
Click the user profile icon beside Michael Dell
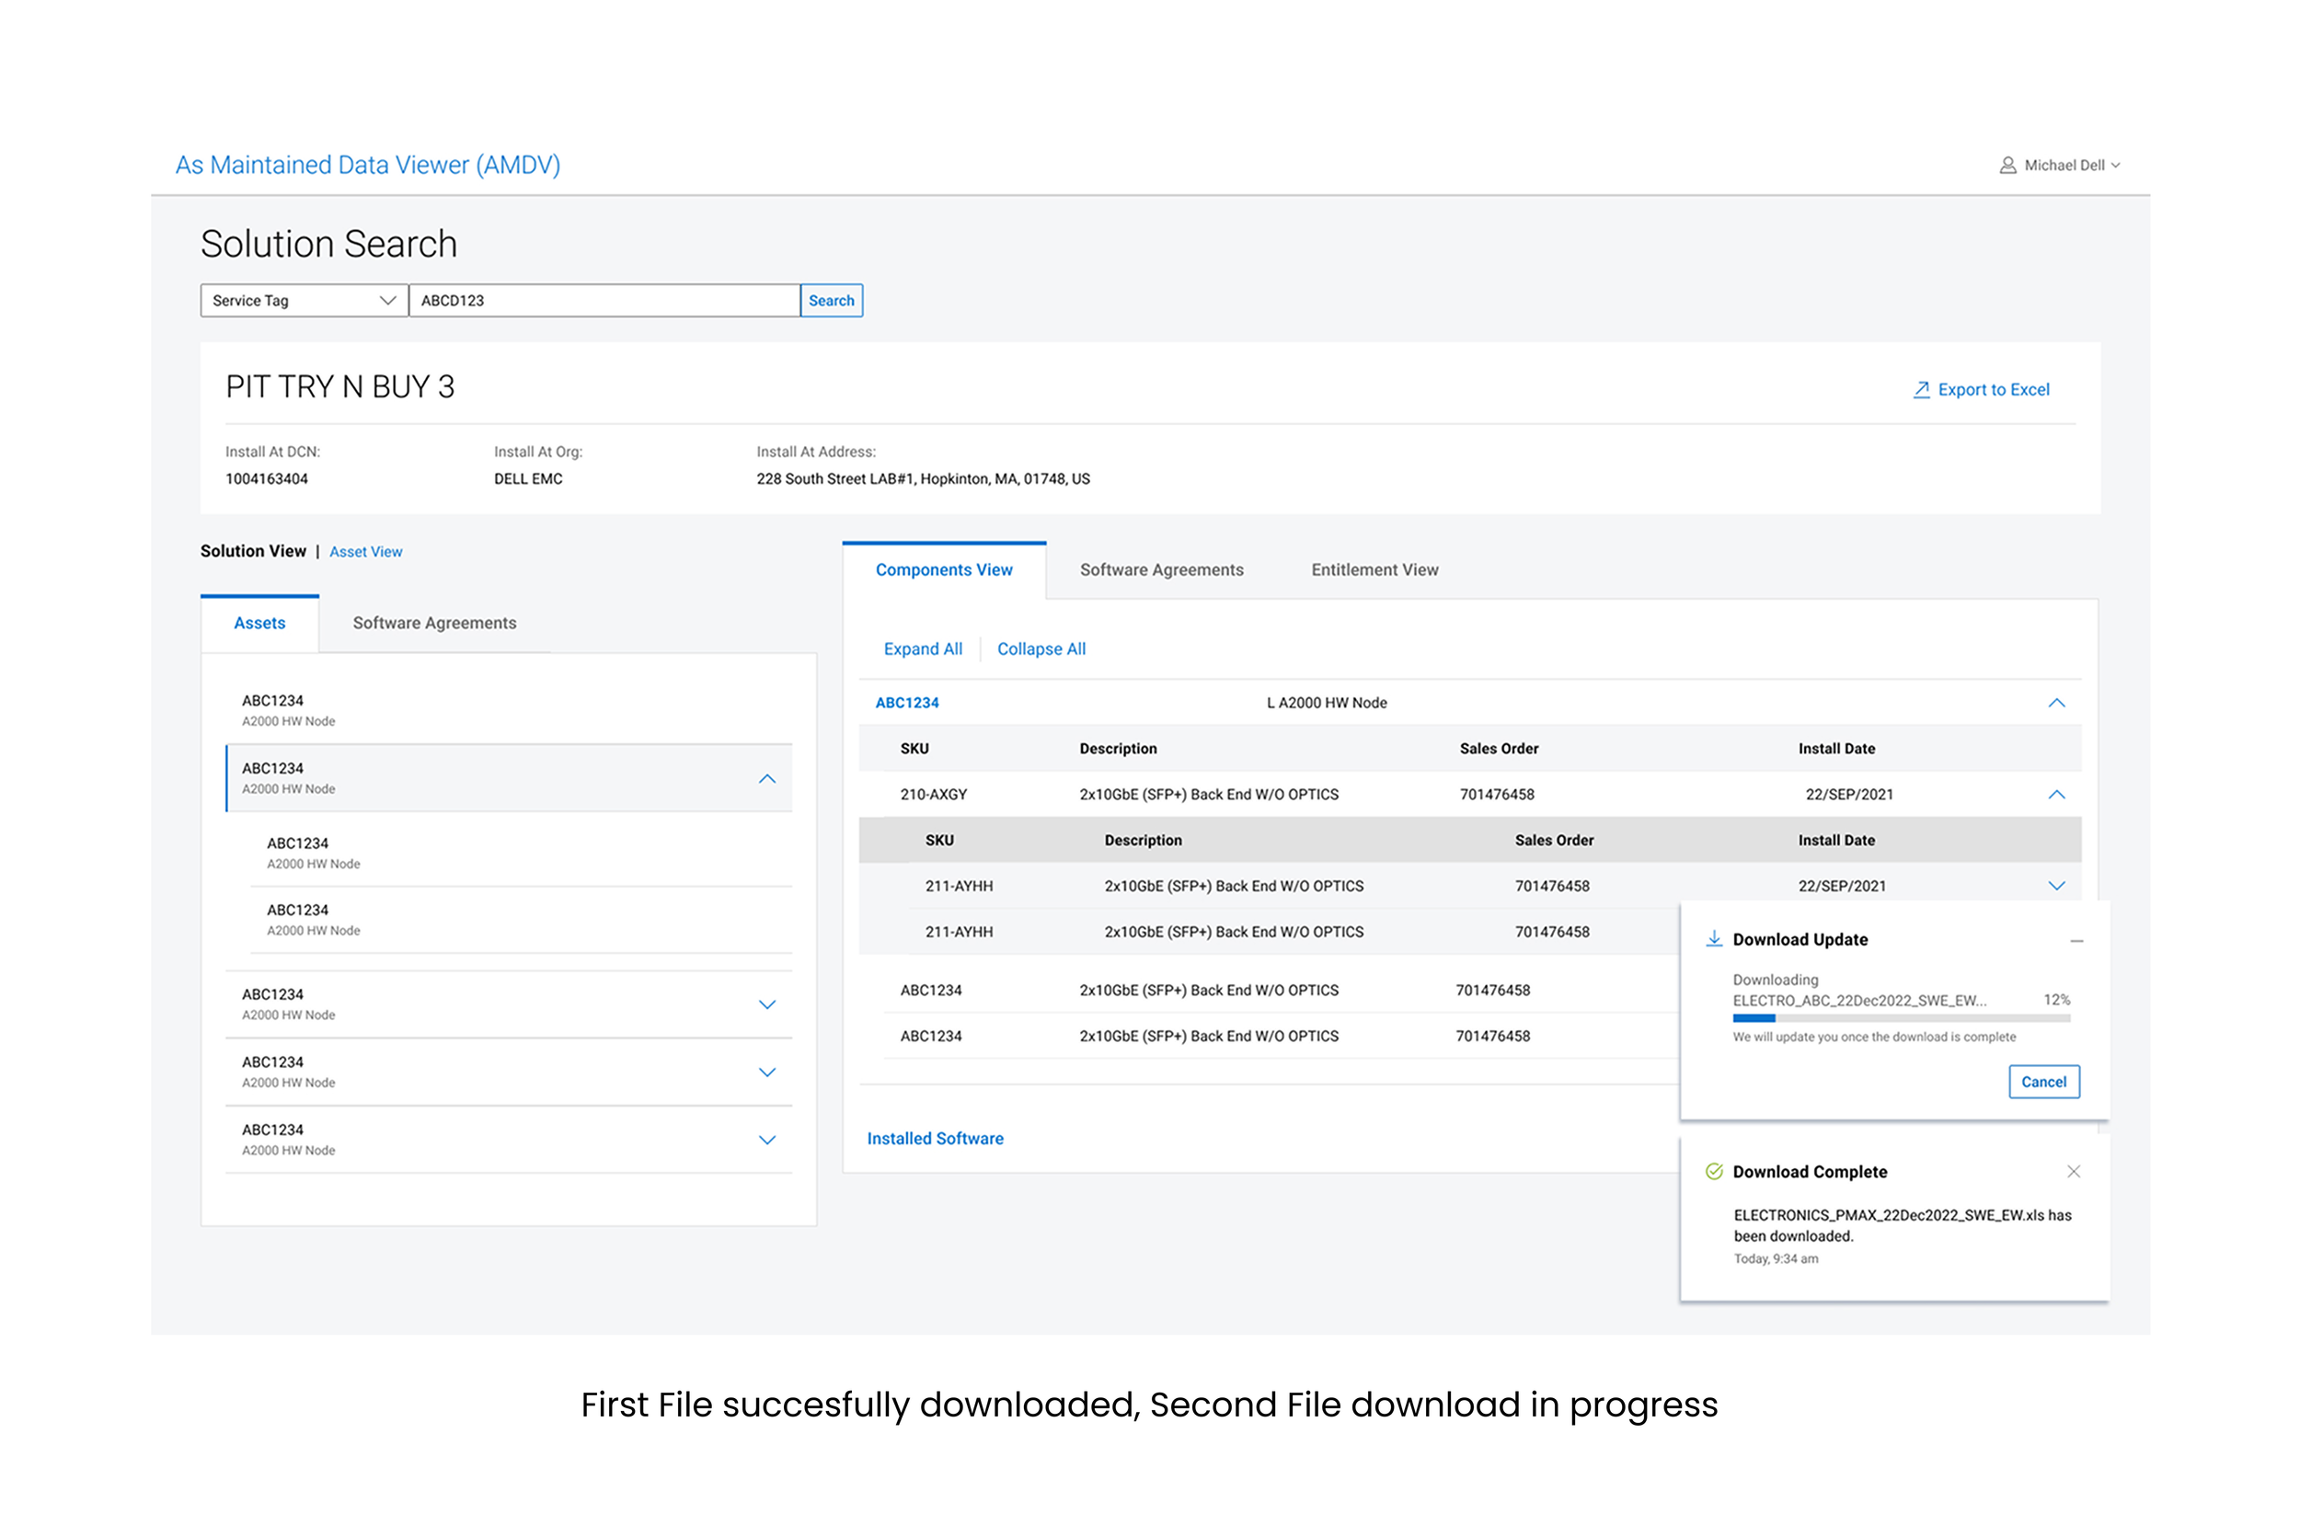click(x=2007, y=166)
